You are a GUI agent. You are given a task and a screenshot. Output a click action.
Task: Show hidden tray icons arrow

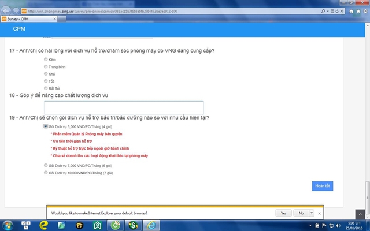pos(310,226)
